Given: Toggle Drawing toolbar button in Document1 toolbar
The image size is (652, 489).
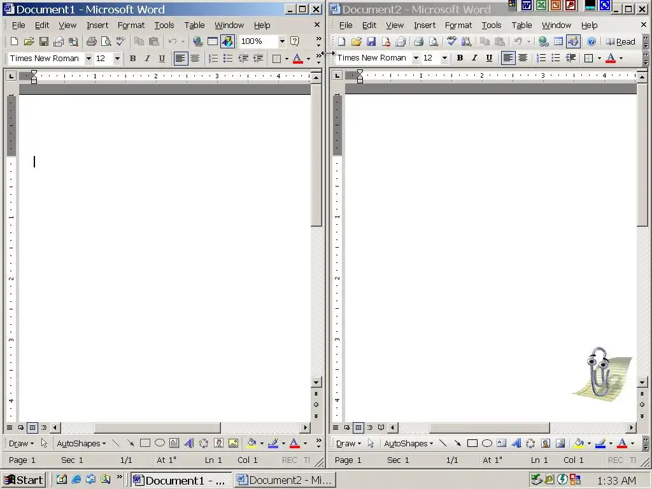Looking at the screenshot, I should coord(227,41).
